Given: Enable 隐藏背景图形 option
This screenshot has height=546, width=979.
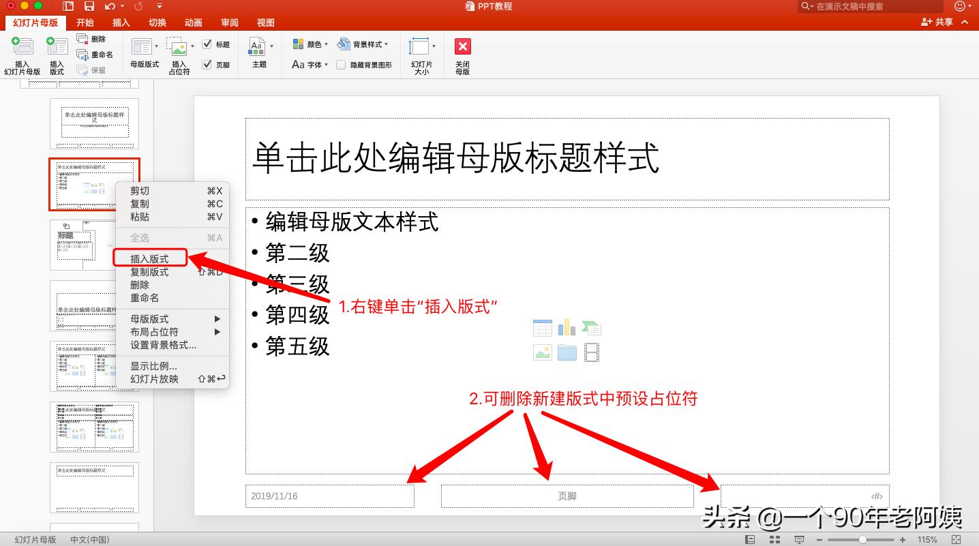Looking at the screenshot, I should (340, 64).
